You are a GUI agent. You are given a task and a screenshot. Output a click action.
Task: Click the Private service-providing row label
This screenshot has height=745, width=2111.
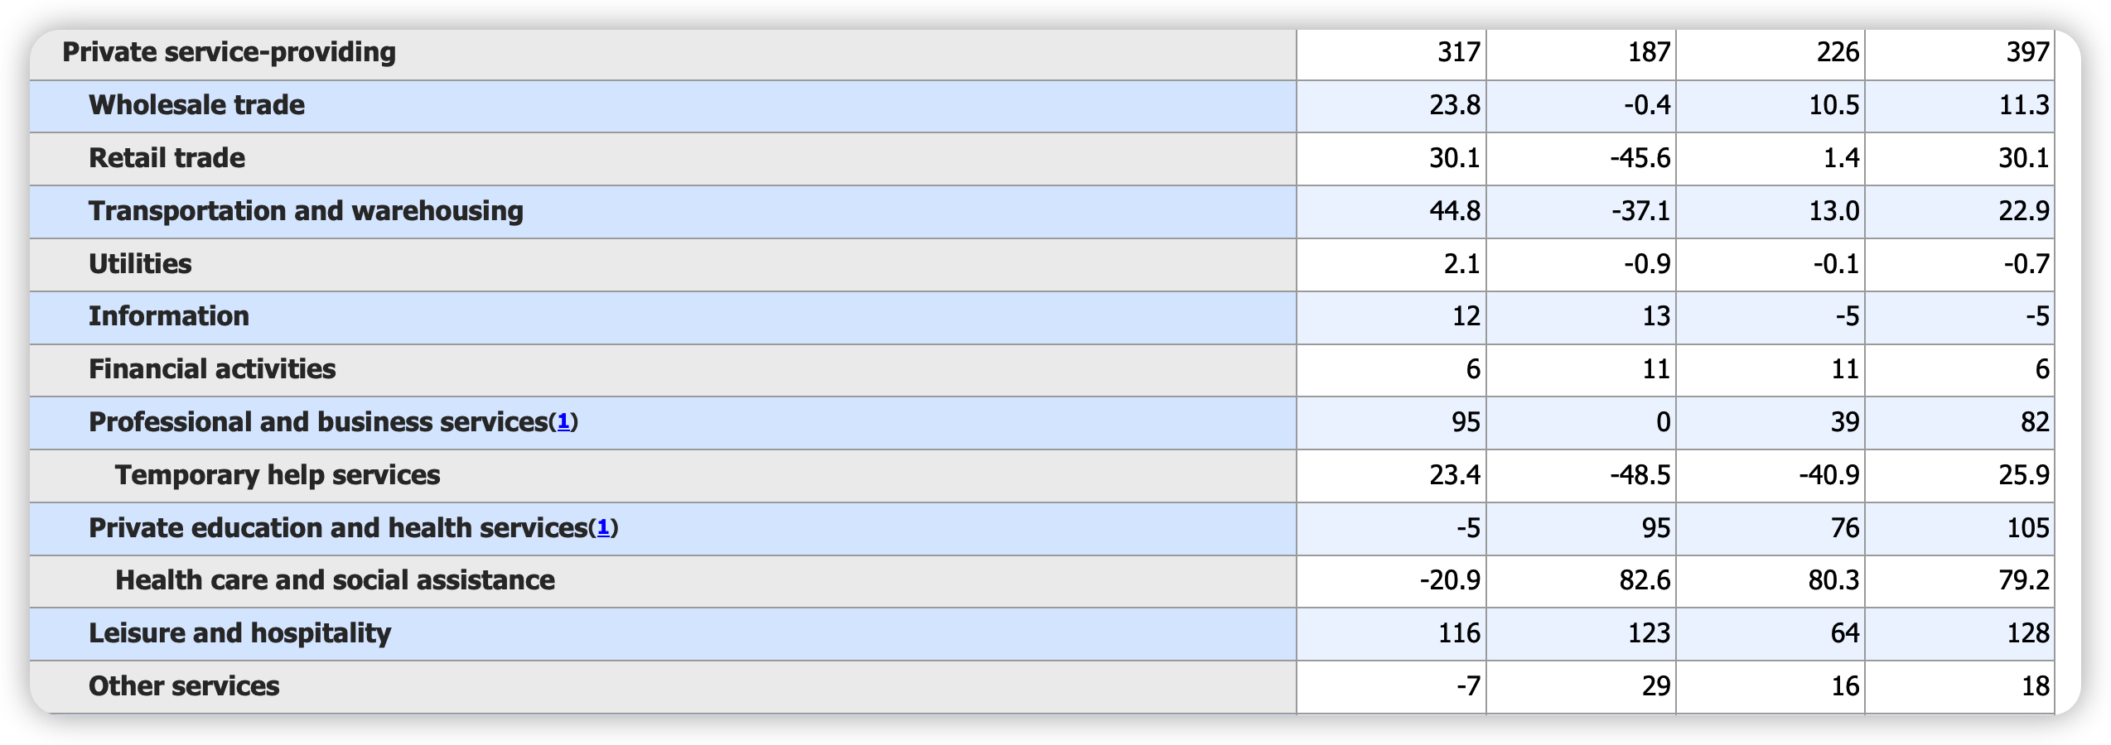point(229,52)
